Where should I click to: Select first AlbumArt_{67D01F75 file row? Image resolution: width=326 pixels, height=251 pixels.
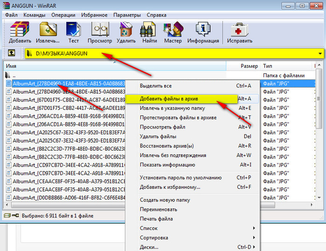pos(65,100)
